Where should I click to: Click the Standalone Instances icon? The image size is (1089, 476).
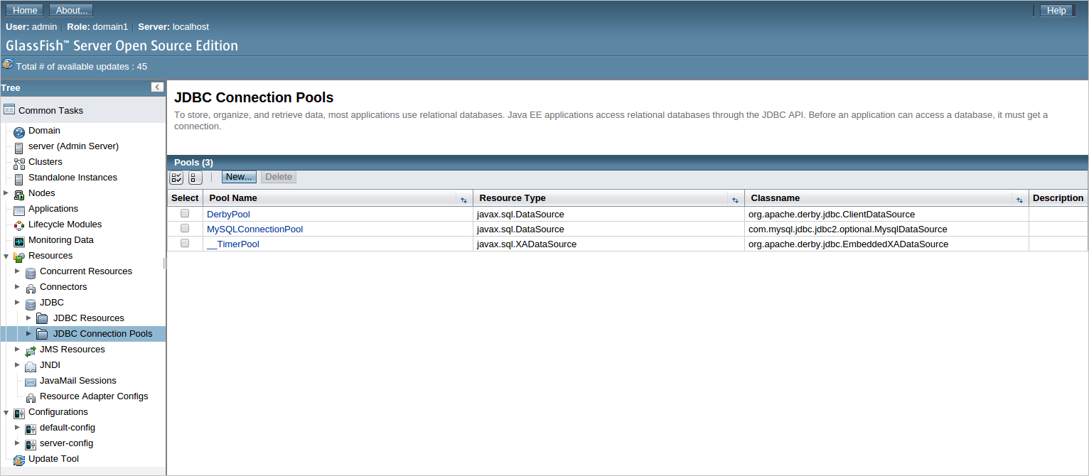(19, 179)
